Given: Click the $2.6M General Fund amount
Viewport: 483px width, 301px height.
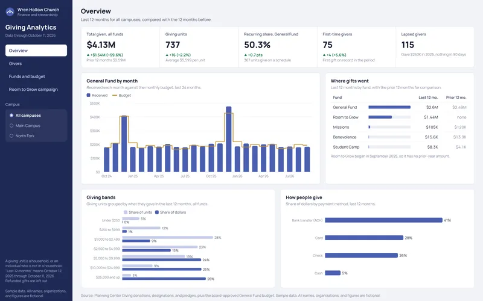Looking at the screenshot, I should [432, 107].
